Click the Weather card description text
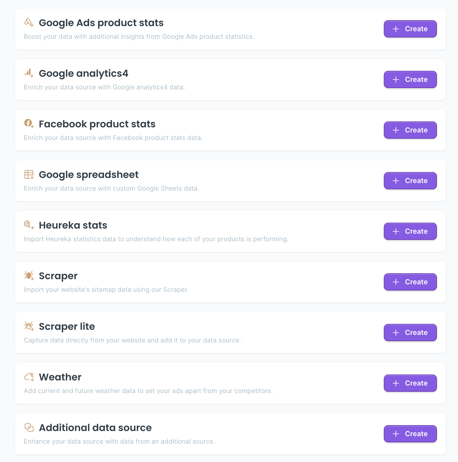 tap(148, 391)
